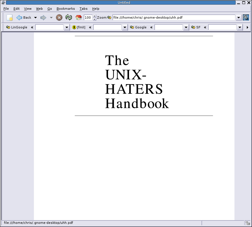Image resolution: width=252 pixels, height=227 pixels.
Task: Click the security status icon in status bar
Action: (x=247, y=223)
